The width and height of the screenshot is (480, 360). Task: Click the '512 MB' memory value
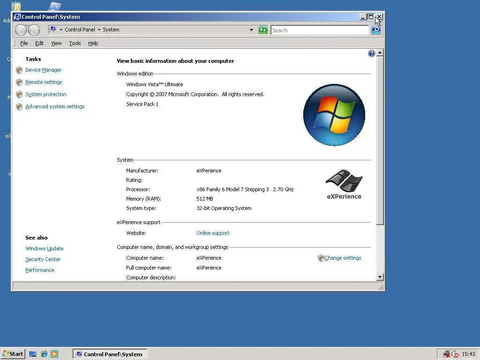click(205, 199)
